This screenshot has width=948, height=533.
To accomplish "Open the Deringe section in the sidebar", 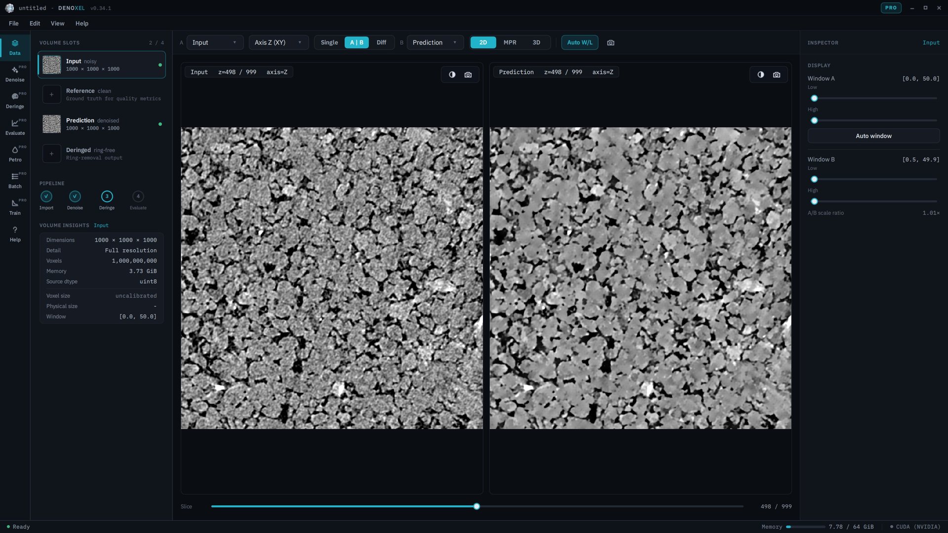I will click(15, 101).
